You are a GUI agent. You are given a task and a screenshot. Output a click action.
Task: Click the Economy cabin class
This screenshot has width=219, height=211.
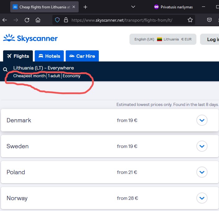coord(72,76)
